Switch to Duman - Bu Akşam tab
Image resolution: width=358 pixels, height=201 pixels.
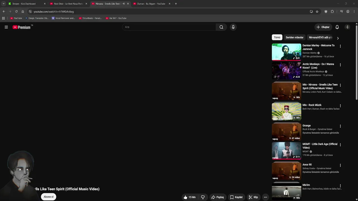pos(151,4)
